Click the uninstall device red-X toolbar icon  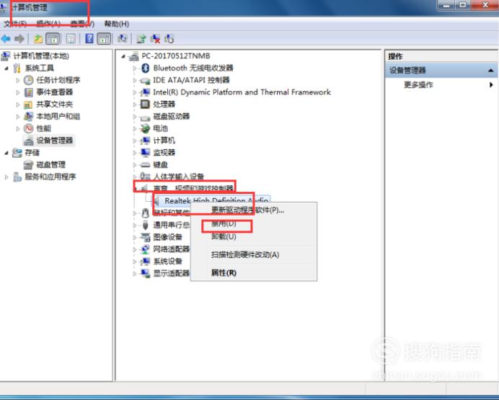coord(155,39)
